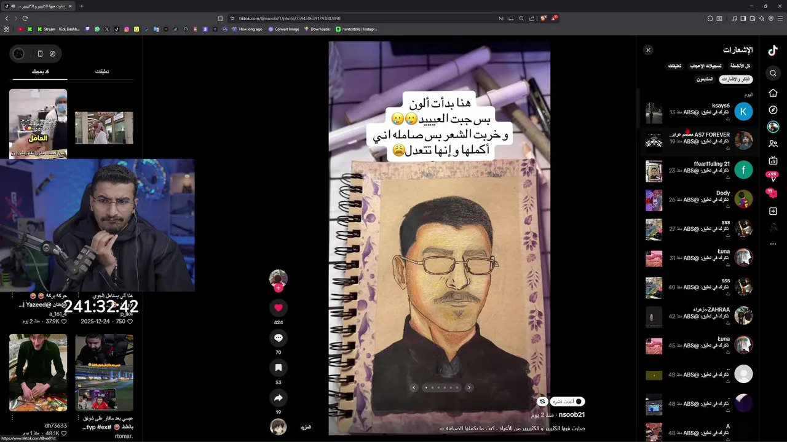Open activity inbox icon with 11 badge
This screenshot has width=787, height=442.
(772, 193)
